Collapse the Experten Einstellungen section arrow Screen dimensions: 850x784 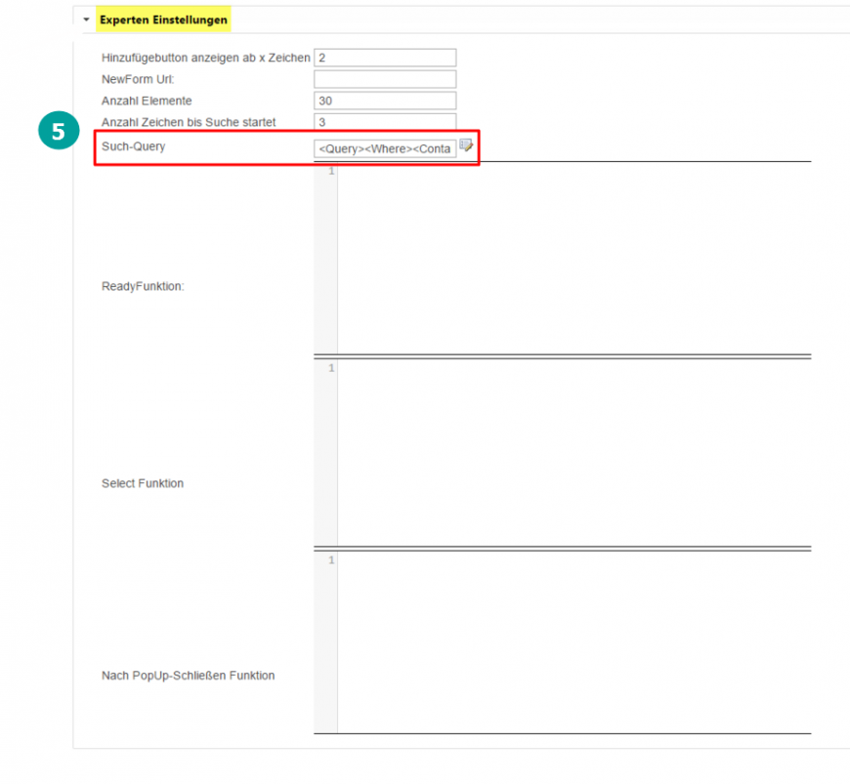coord(86,20)
